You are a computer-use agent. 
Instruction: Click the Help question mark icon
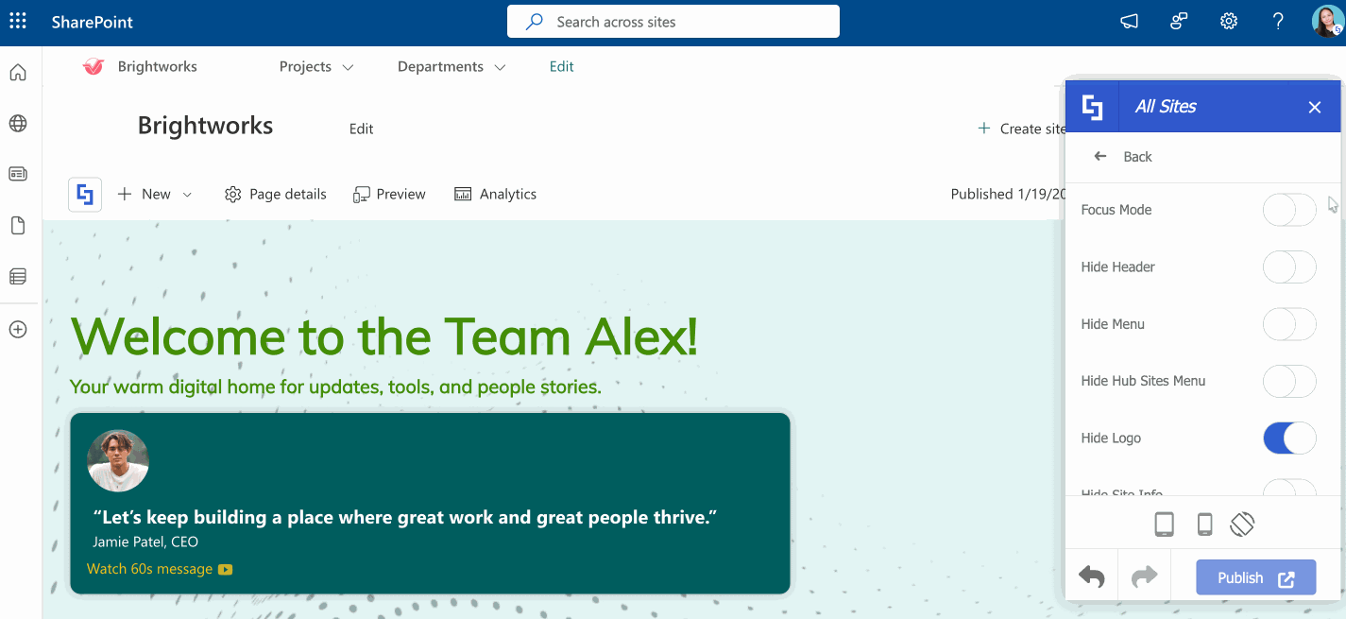pos(1278,21)
